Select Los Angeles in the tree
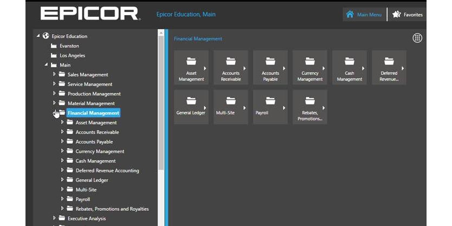The image size is (452, 226). click(x=73, y=55)
